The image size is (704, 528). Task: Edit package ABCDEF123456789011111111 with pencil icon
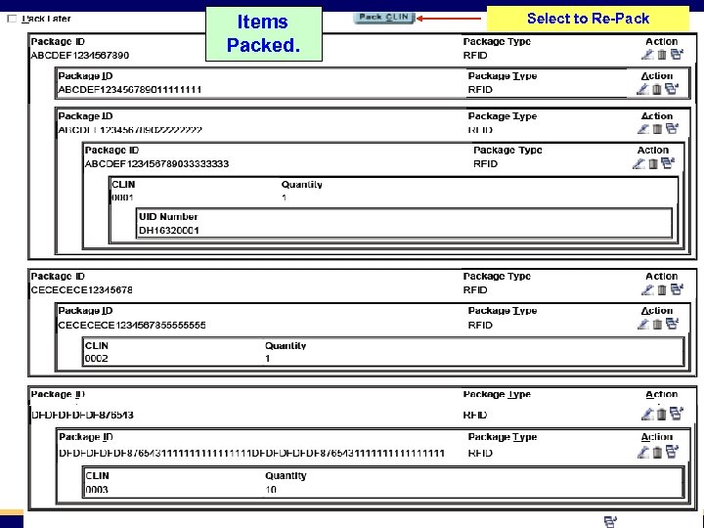coord(643,89)
